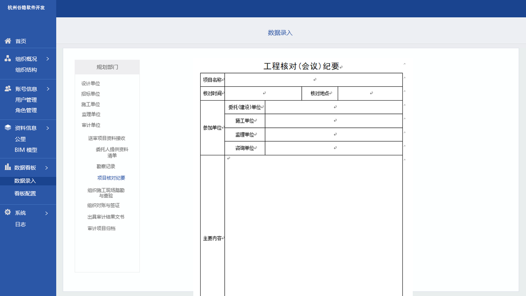Click the 杭州谷隐软件开发 logo text

(26, 7)
